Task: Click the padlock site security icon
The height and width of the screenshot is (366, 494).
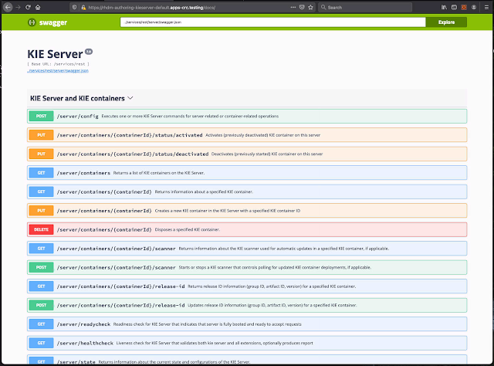Action: [x=83, y=7]
